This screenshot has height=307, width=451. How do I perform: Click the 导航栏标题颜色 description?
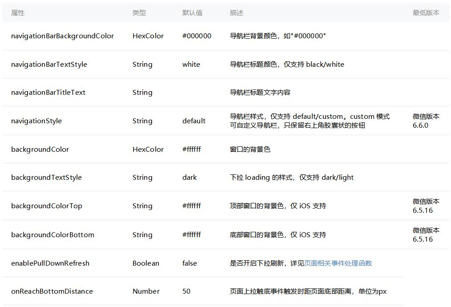pos(287,65)
